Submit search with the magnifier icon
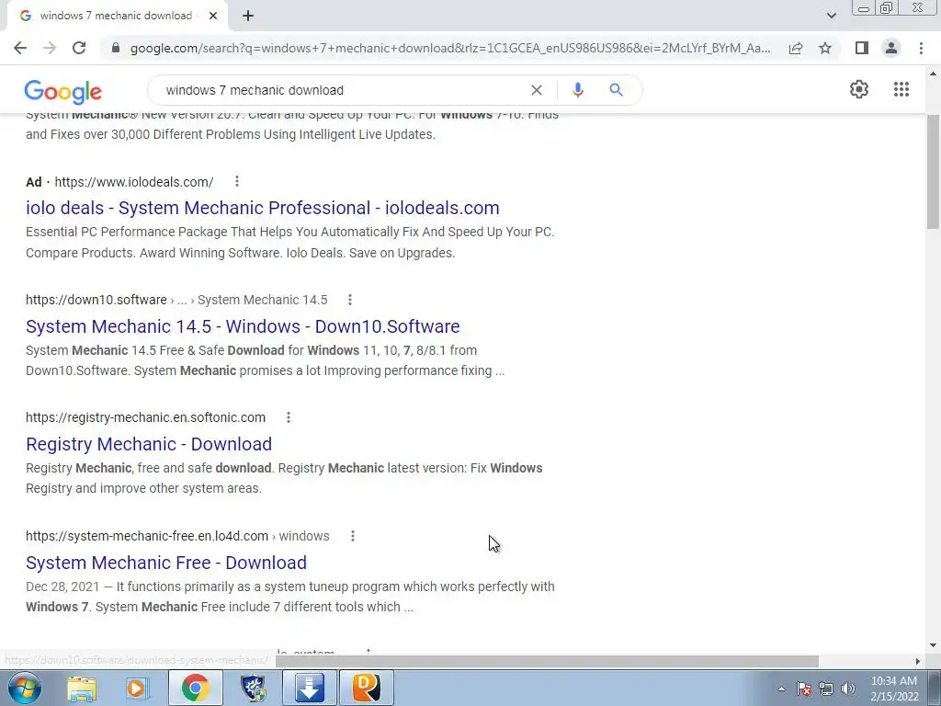Viewport: 941px width, 706px height. (616, 90)
